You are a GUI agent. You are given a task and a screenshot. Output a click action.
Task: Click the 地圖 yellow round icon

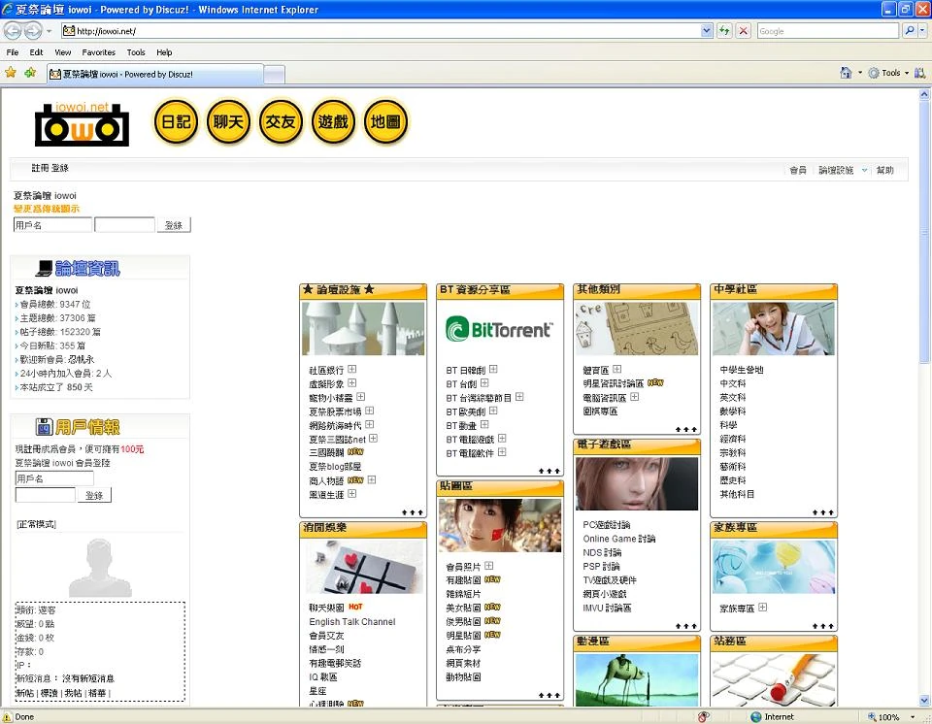(x=385, y=122)
